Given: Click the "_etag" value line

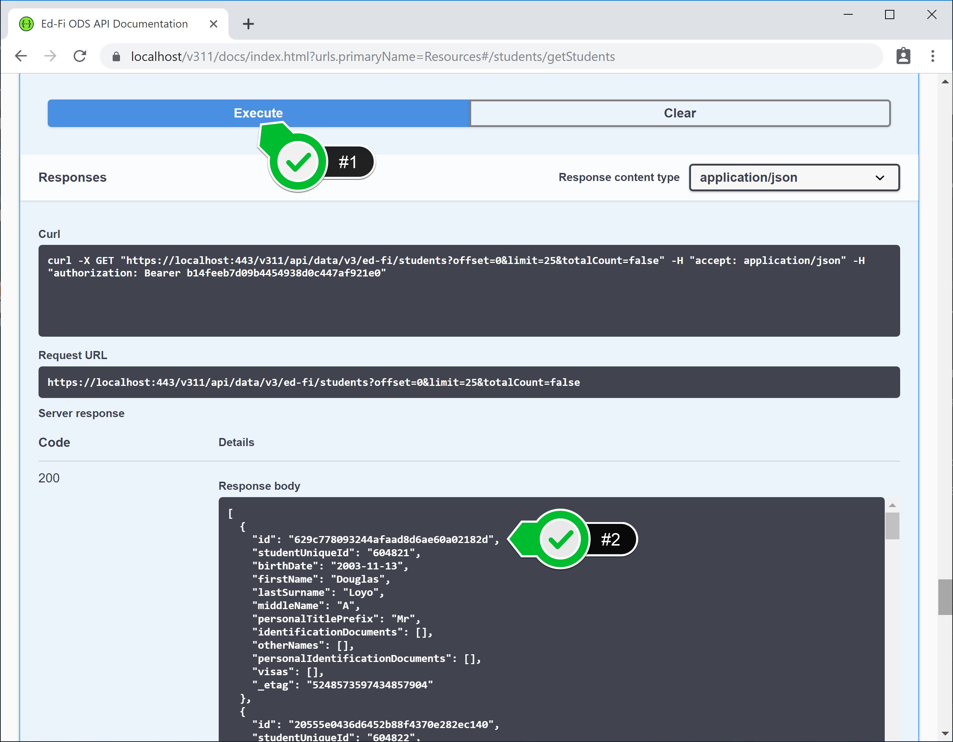Looking at the screenshot, I should (342, 685).
